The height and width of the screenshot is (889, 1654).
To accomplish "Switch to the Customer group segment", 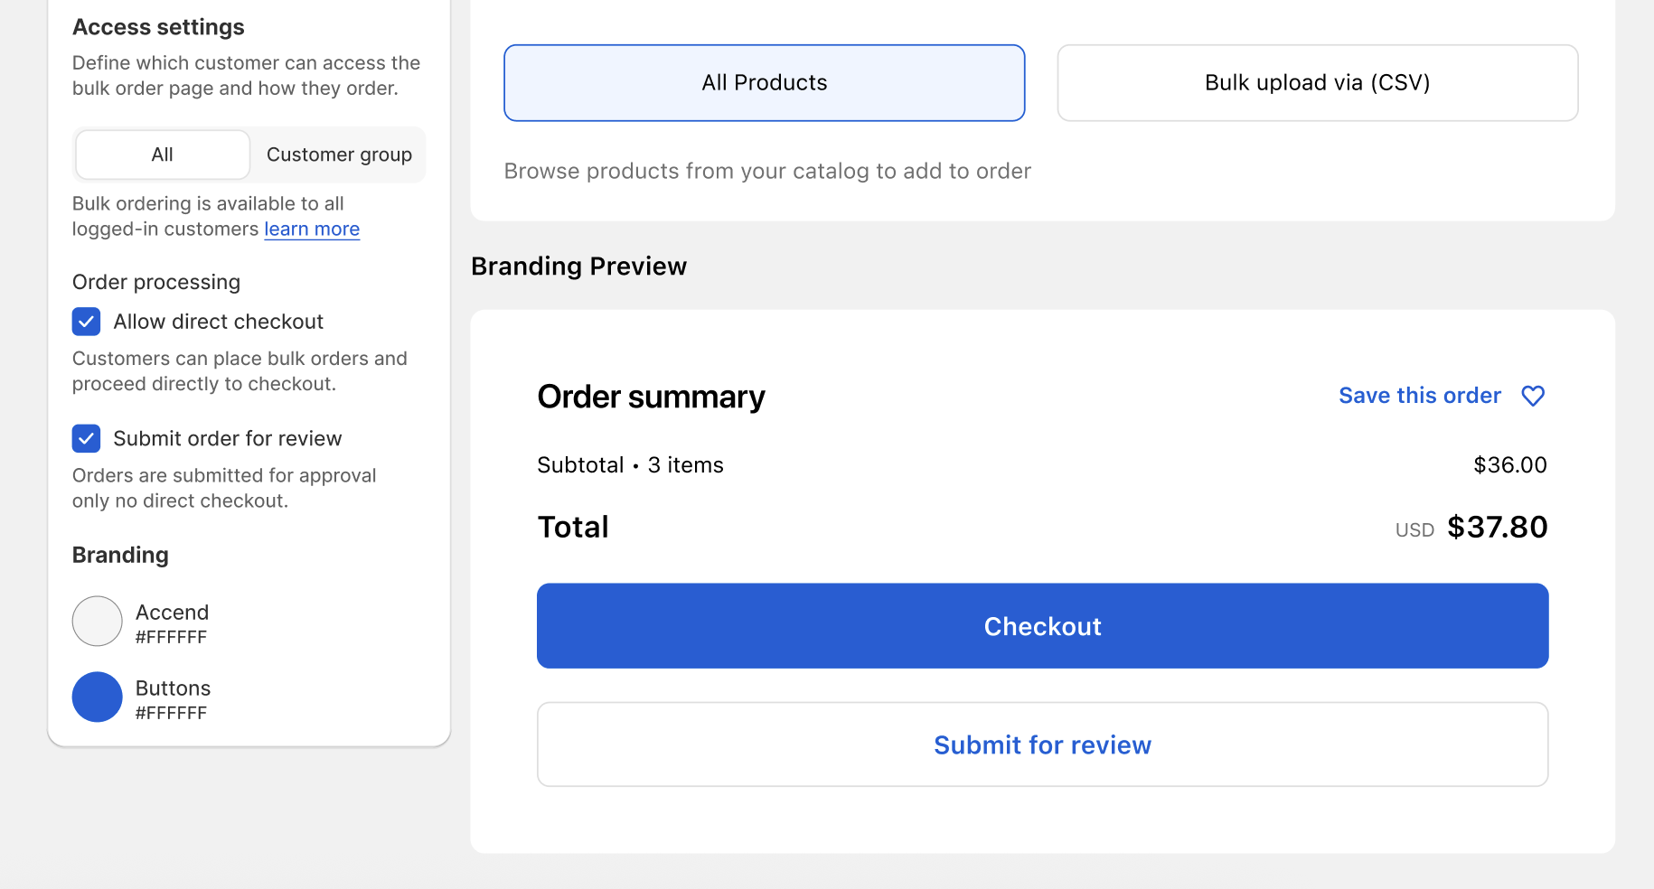I will pyautogui.click(x=339, y=154).
